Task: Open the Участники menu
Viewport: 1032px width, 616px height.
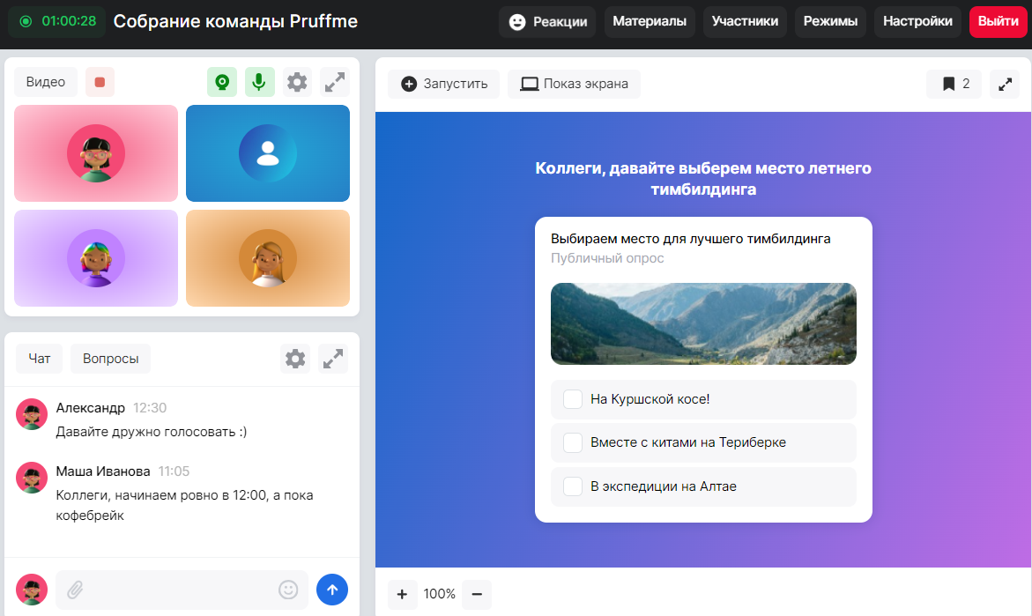Action: click(x=745, y=22)
